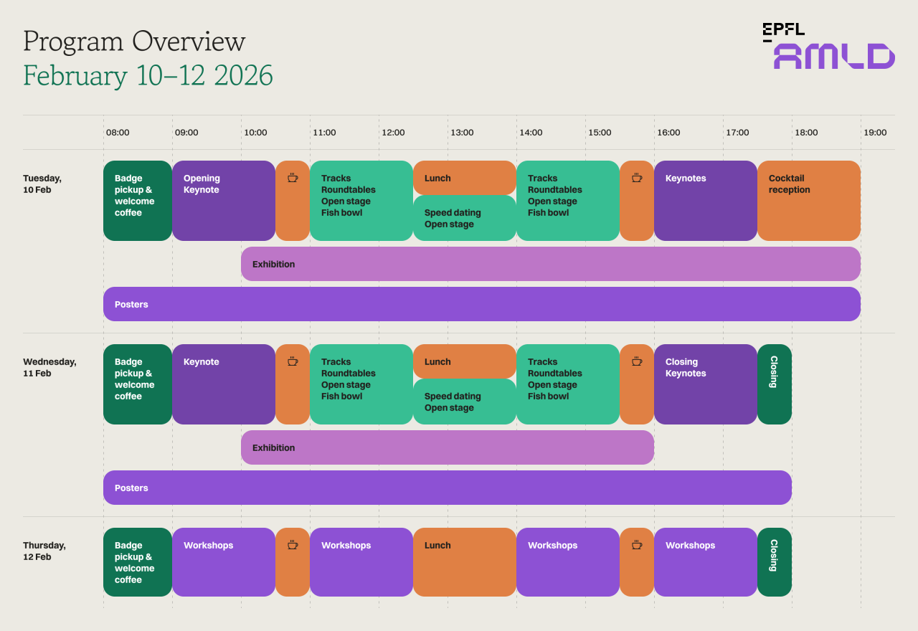Click Wednesday Closing block
918x631 pixels.
coord(775,384)
